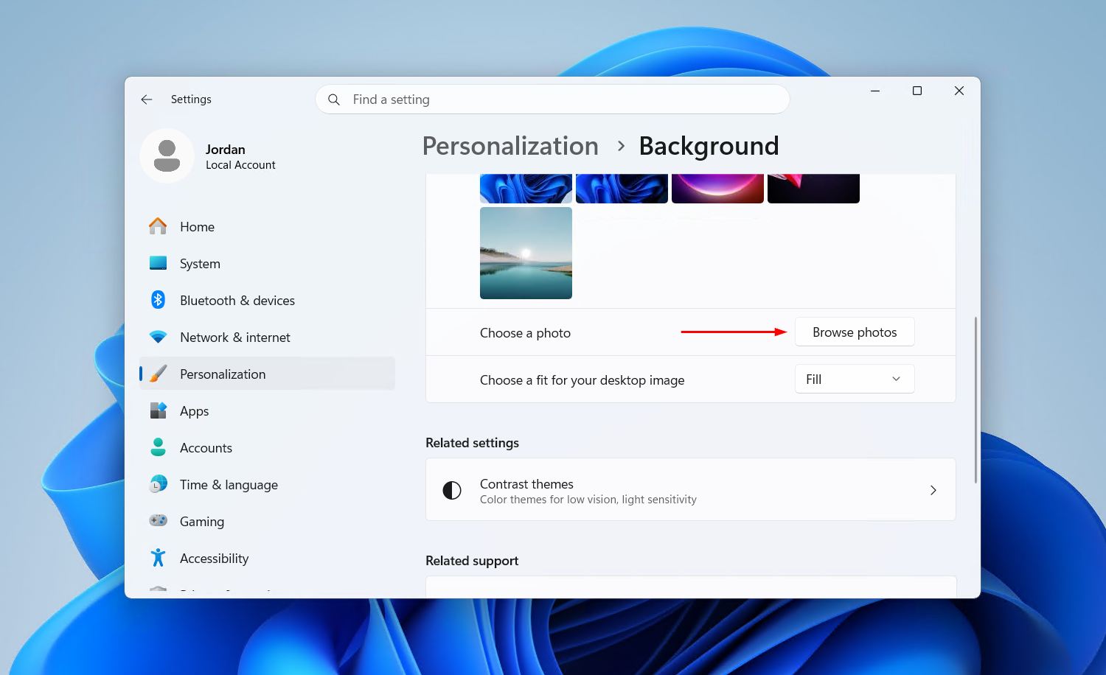
Task: Click Jordan's profile avatar
Action: pos(167,156)
